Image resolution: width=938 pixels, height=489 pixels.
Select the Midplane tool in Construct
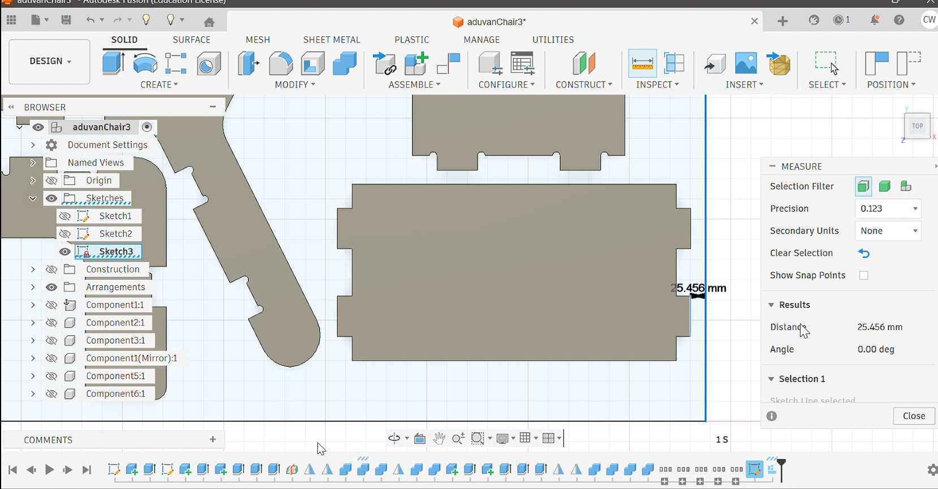pyautogui.click(x=584, y=63)
